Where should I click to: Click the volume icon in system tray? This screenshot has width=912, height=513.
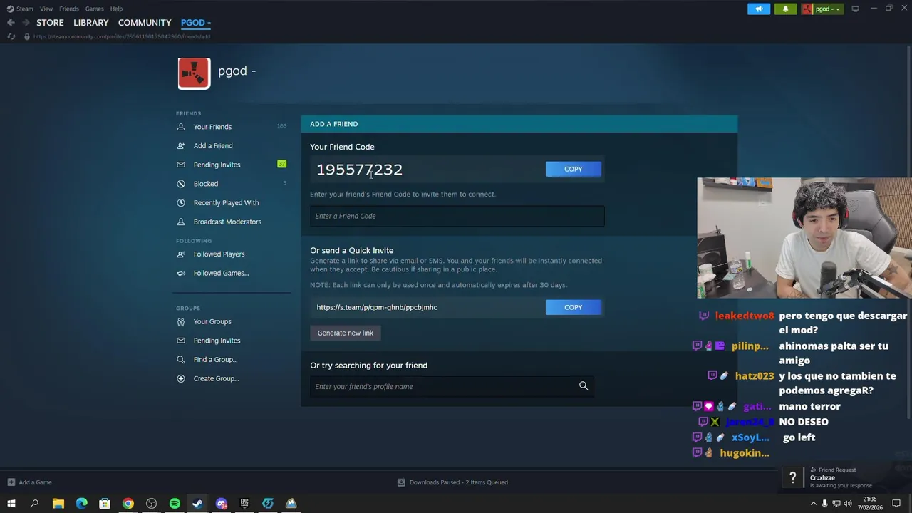848,504
